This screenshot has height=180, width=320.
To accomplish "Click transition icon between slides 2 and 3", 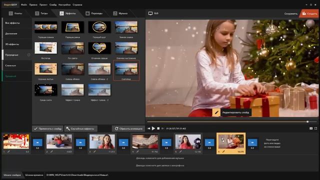I will tap(80, 142).
